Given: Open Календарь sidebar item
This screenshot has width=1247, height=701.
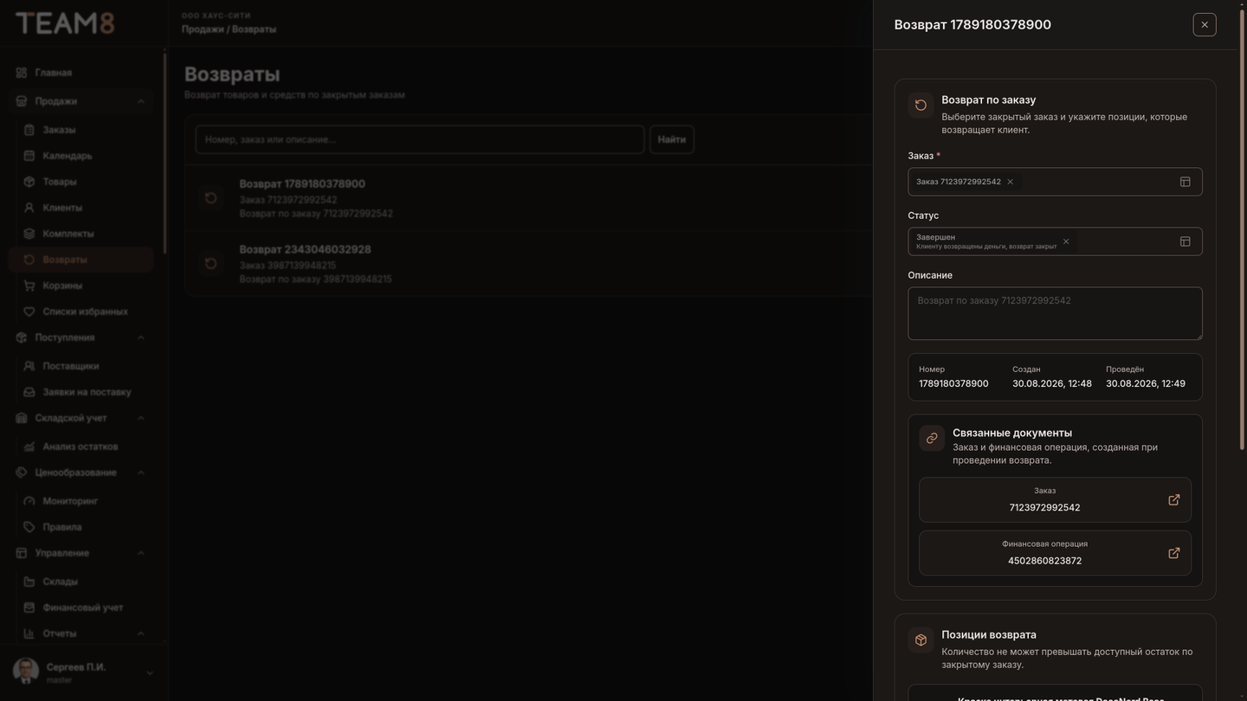Looking at the screenshot, I should pyautogui.click(x=81, y=156).
